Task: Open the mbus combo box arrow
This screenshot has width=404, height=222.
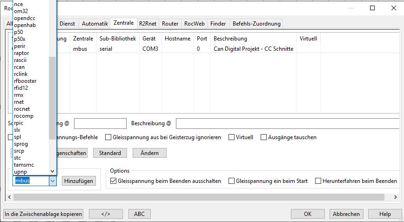Action: (53, 181)
